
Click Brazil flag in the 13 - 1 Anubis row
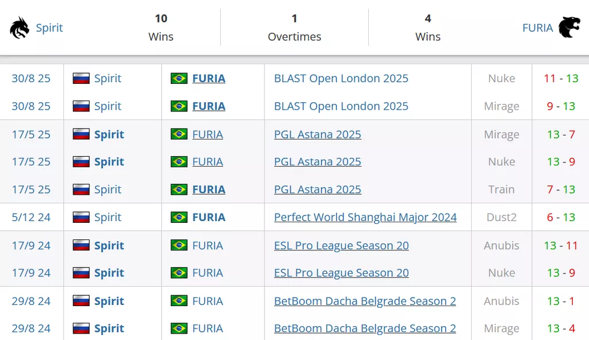point(179,301)
